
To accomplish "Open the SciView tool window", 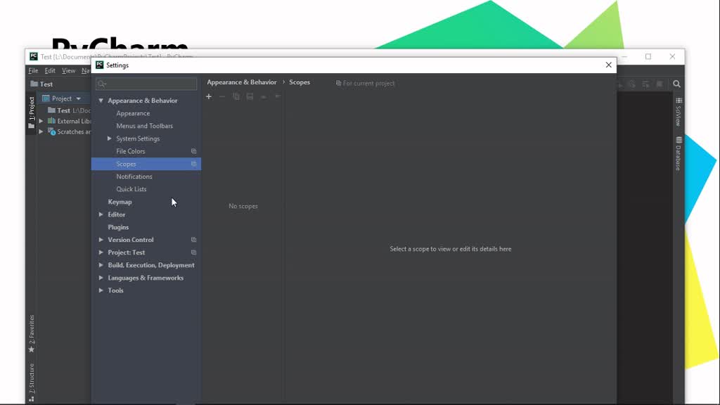I will tap(679, 112).
